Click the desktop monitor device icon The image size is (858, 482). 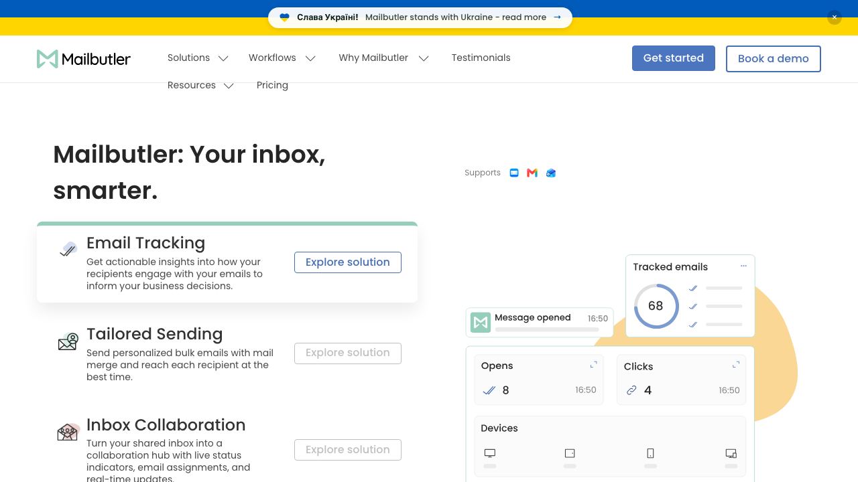tap(490, 453)
